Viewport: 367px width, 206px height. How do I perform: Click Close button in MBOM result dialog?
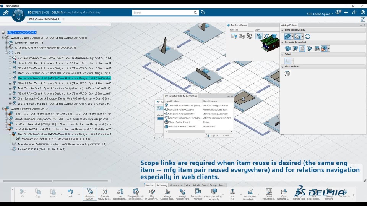[x=226, y=135]
